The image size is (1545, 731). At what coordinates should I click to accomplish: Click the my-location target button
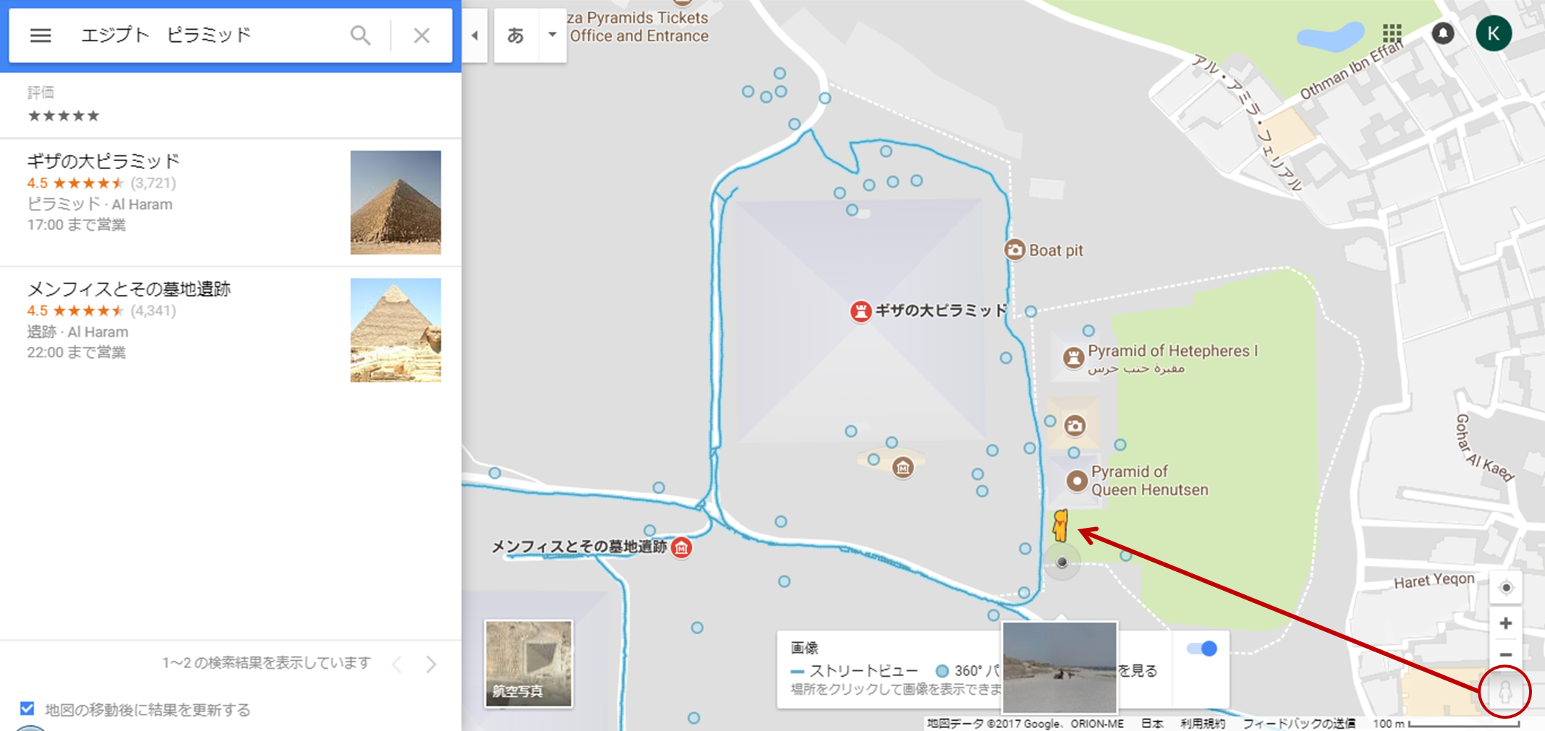click(x=1506, y=588)
